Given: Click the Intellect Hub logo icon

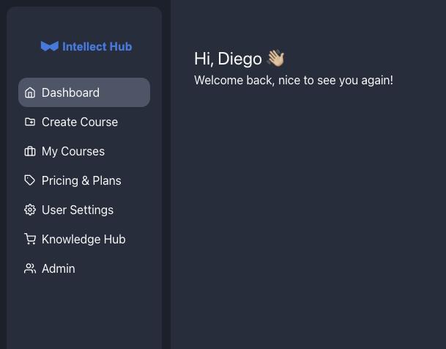Looking at the screenshot, I should (x=49, y=46).
